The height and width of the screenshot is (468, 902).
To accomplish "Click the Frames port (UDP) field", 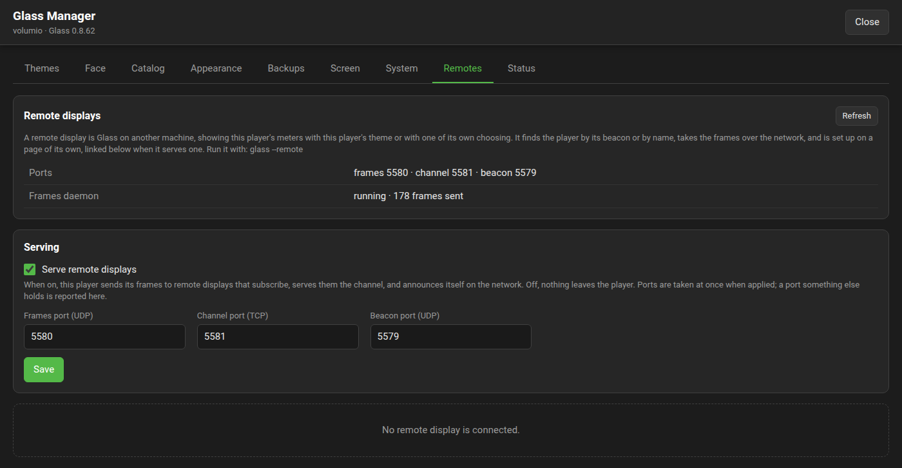I will click(x=104, y=336).
